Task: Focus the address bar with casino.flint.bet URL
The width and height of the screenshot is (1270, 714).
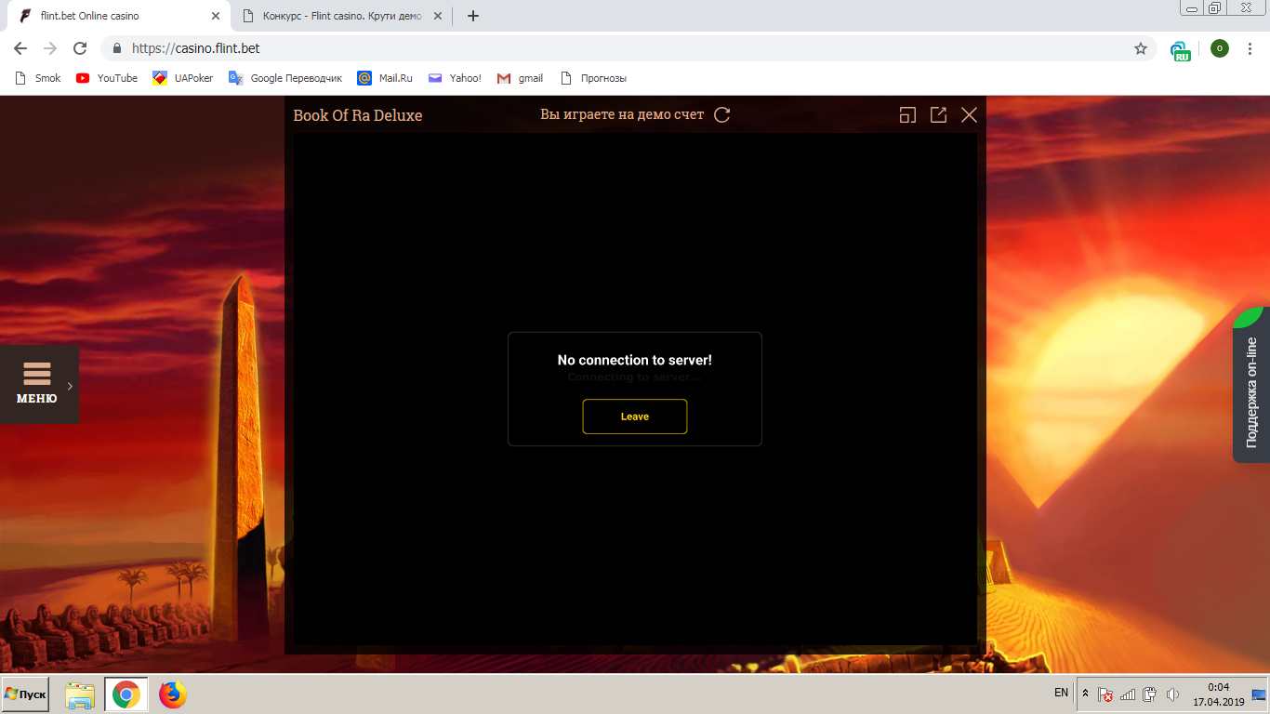Action: pos(628,48)
